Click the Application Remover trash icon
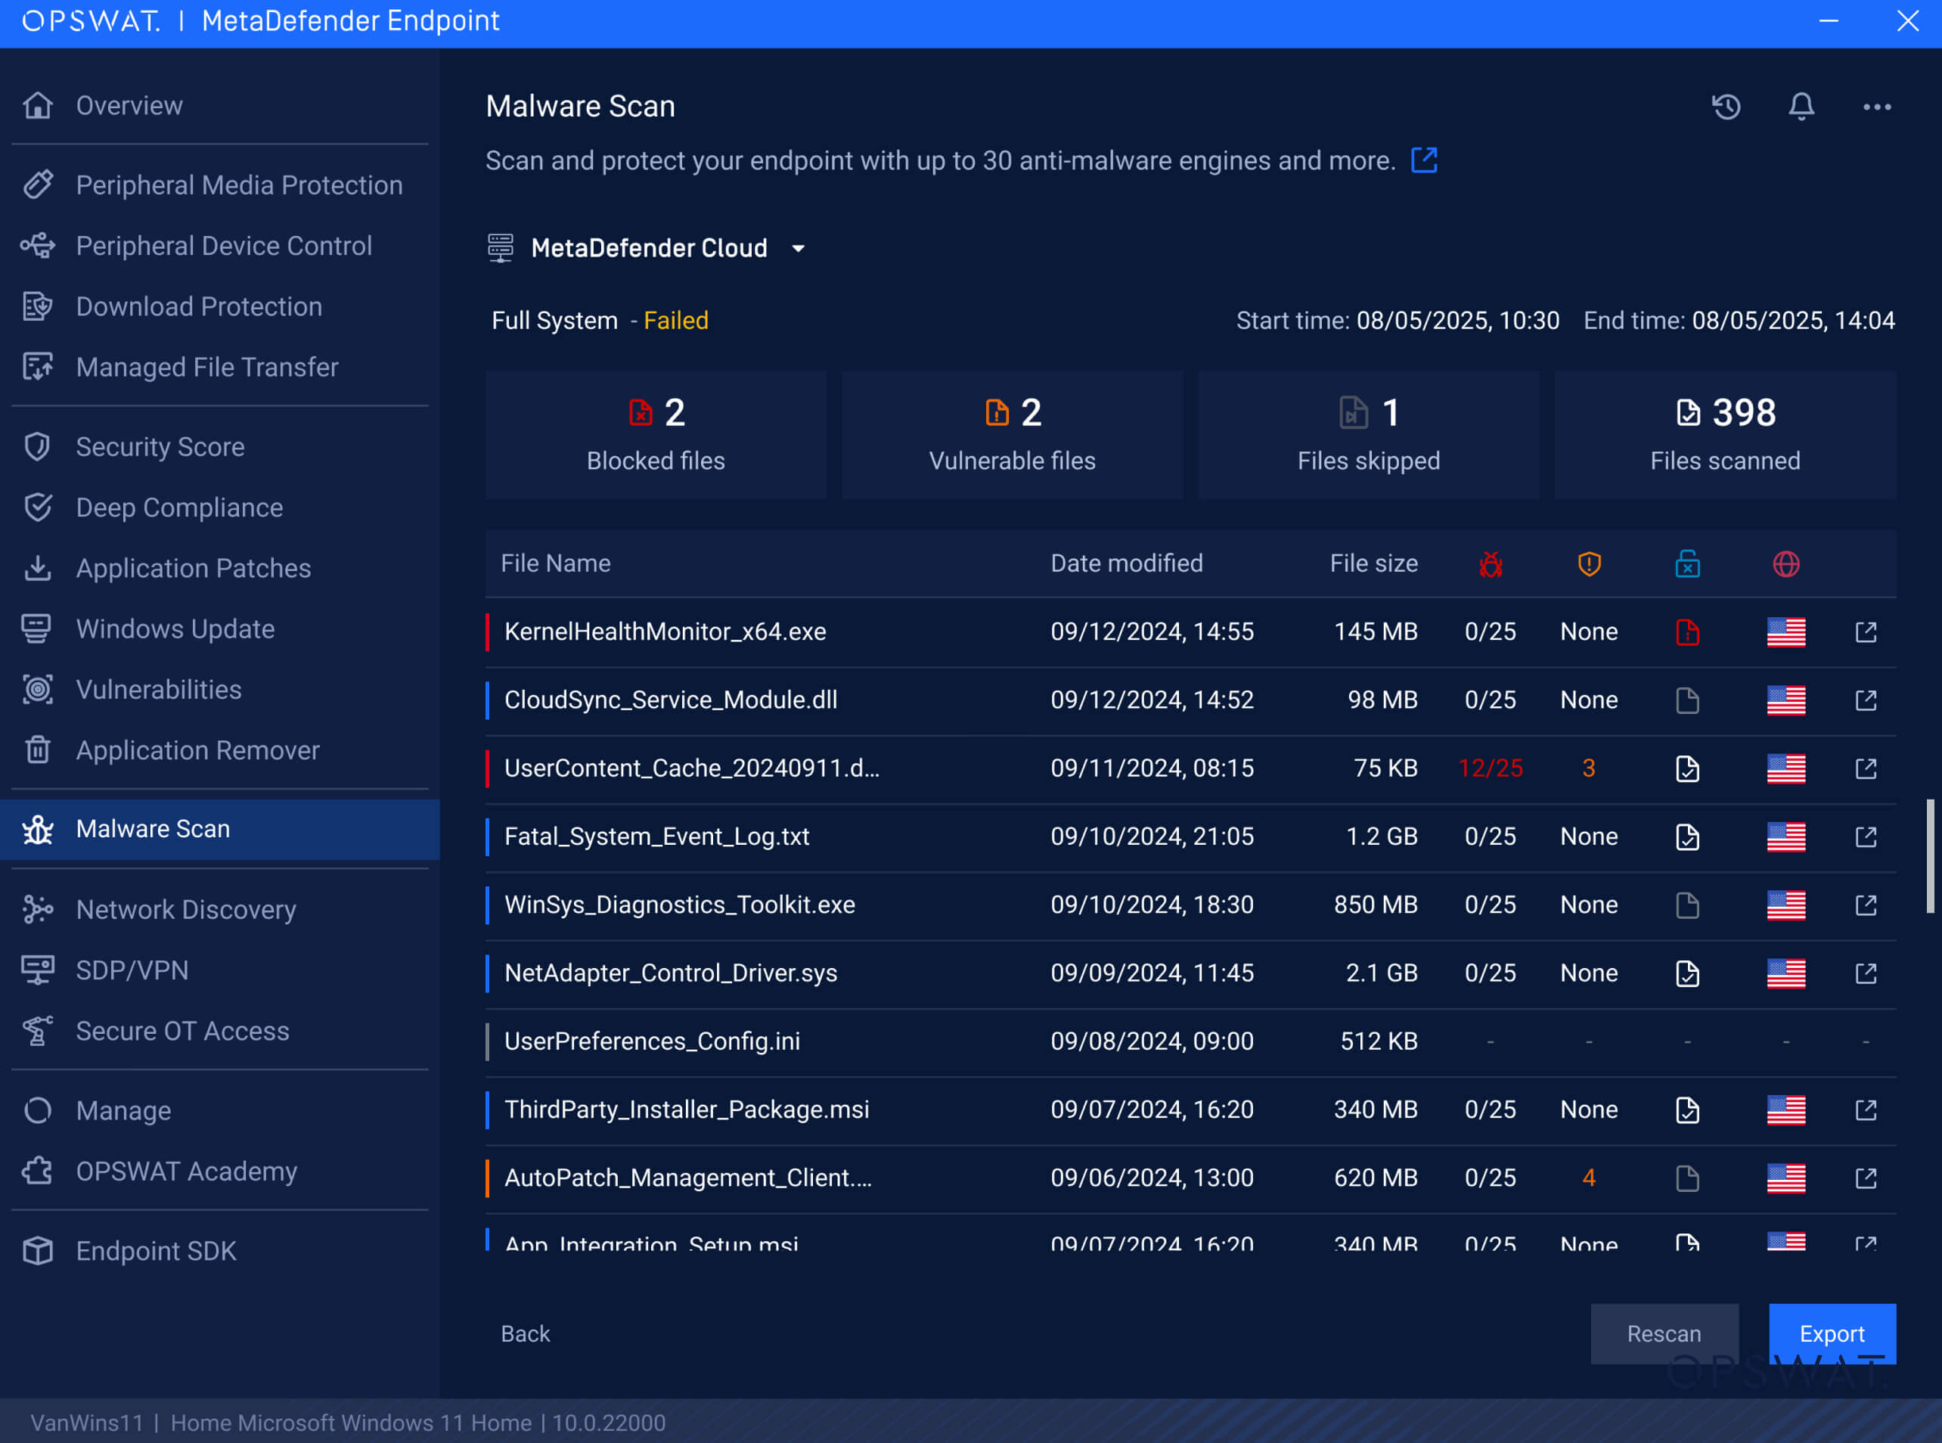The image size is (1942, 1443). [x=38, y=750]
